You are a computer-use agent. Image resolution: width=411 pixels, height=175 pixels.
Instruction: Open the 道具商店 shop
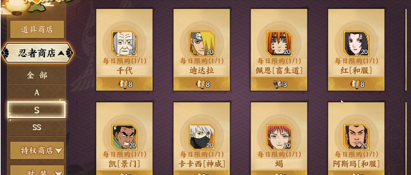(37, 29)
